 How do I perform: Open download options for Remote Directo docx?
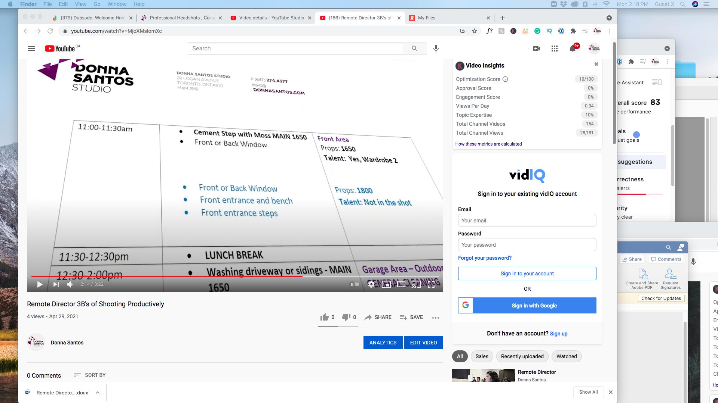[98, 393]
